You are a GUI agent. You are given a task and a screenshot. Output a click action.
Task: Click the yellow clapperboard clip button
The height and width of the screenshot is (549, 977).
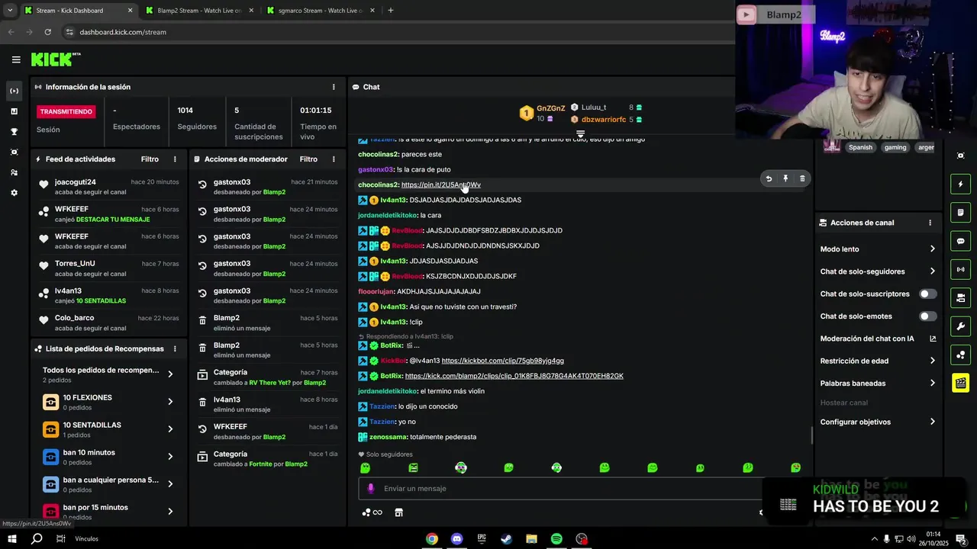(x=961, y=383)
